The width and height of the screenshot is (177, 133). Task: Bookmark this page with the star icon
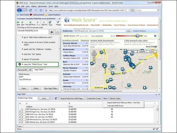click(126, 10)
